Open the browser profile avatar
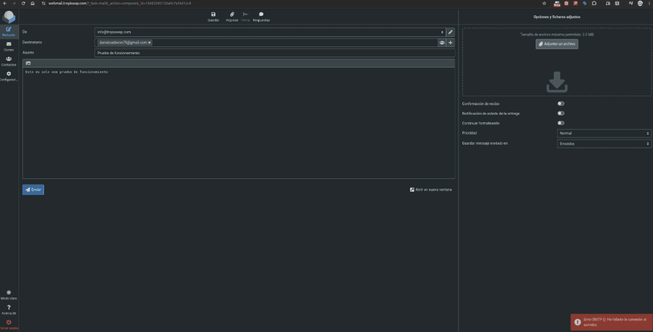Image resolution: width=653 pixels, height=332 pixels. 640,3
